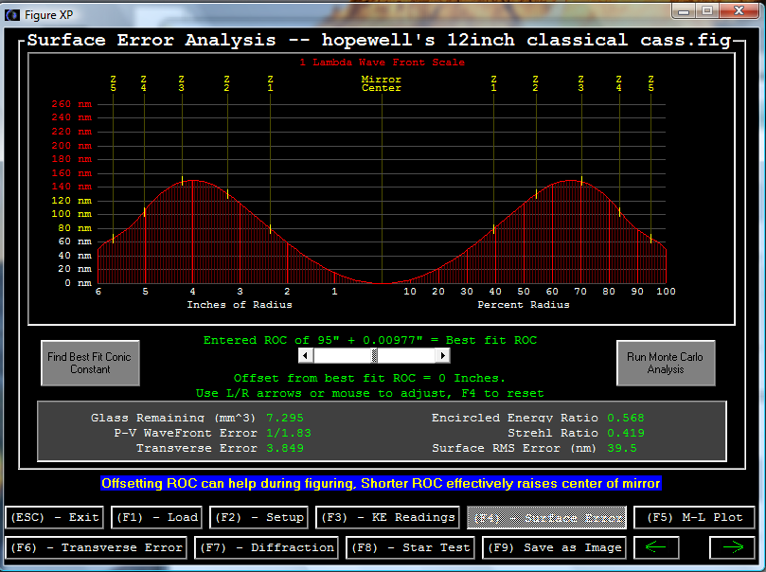Run the Monte Carlo Analysis
Viewport: 766px width, 572px height.
pos(666,363)
